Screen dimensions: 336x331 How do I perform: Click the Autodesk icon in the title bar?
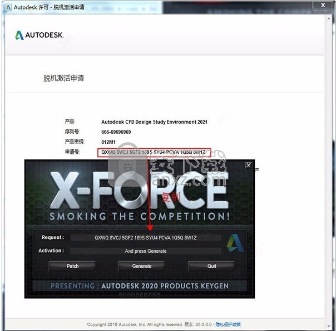pyautogui.click(x=8, y=7)
